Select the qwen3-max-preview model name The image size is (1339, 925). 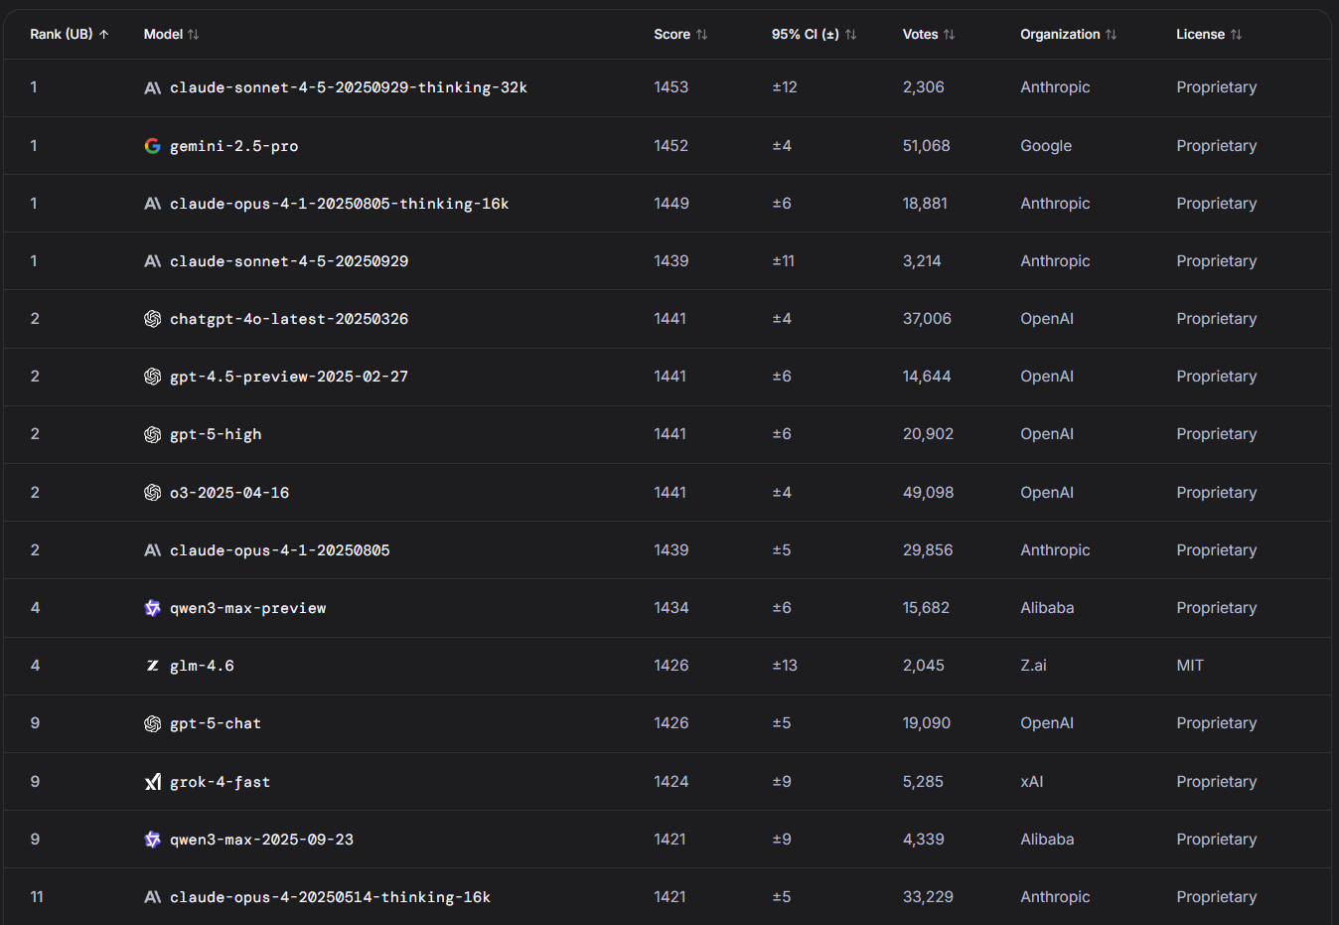248,608
